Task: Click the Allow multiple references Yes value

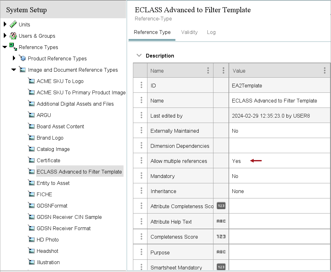Action: coord(236,161)
